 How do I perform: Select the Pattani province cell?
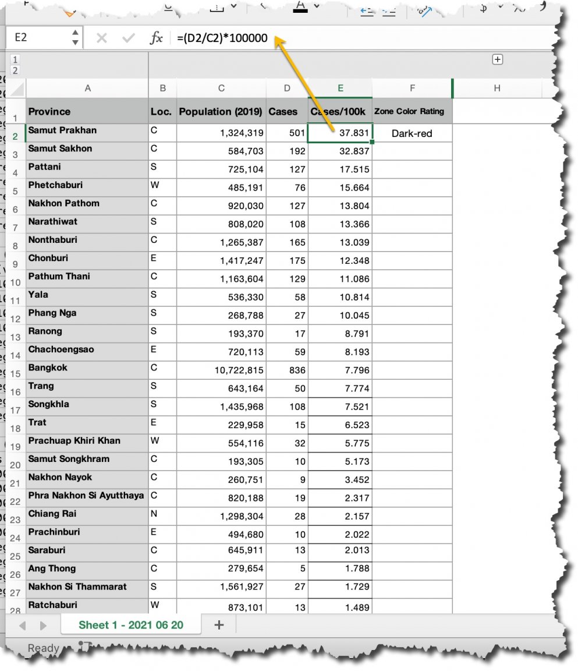(x=87, y=169)
